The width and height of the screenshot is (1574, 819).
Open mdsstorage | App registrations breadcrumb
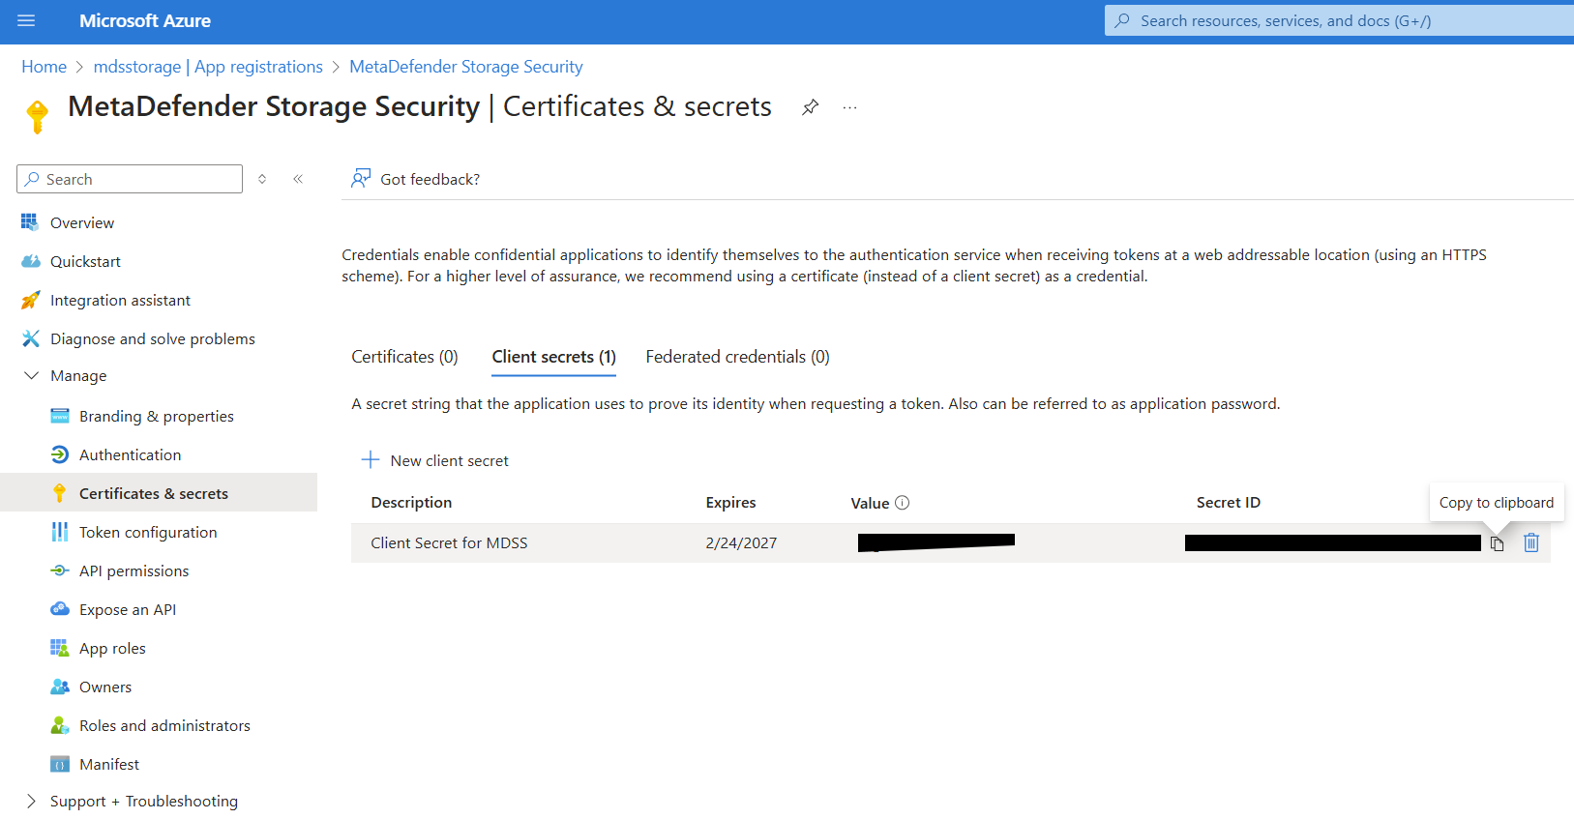point(208,67)
